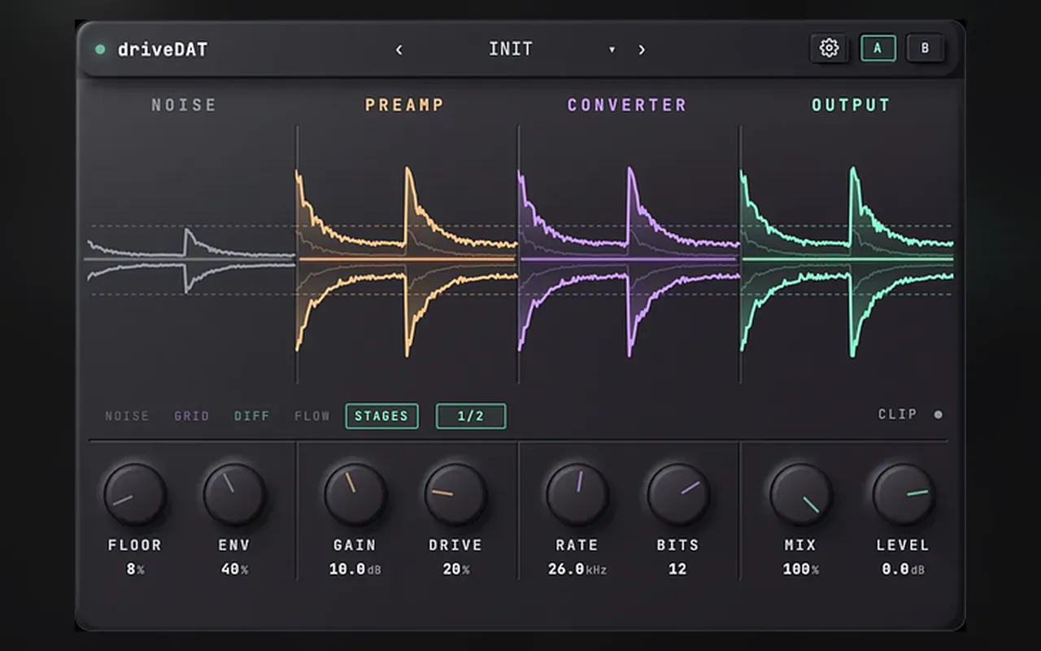
Task: Click the gray NOISE waveform display
Action: coord(191,260)
